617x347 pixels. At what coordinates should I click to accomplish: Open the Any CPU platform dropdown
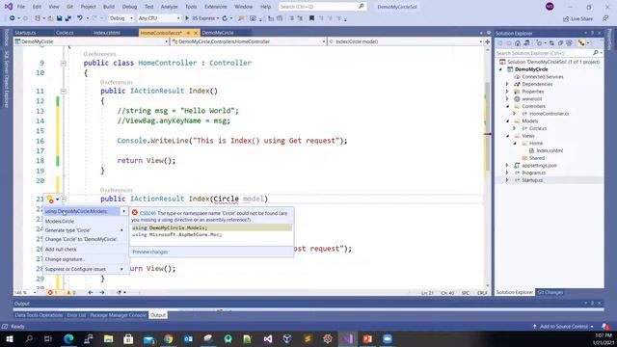(x=158, y=18)
